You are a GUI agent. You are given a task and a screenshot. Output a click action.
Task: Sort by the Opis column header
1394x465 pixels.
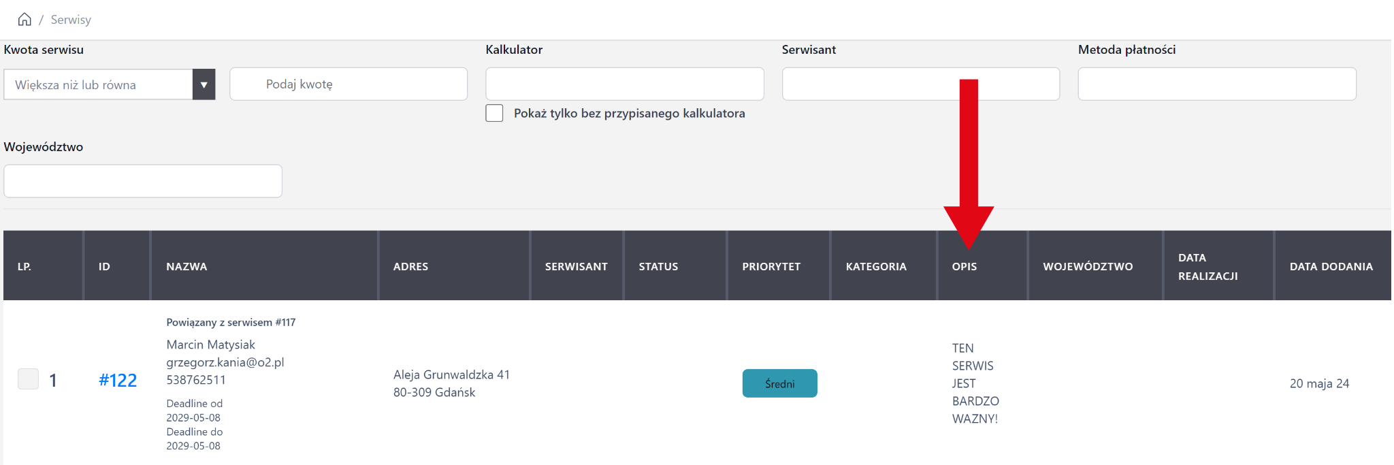coord(964,266)
